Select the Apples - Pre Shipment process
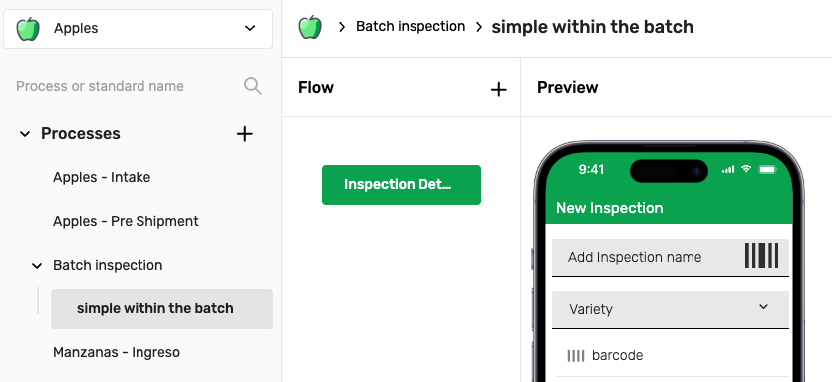 [126, 221]
